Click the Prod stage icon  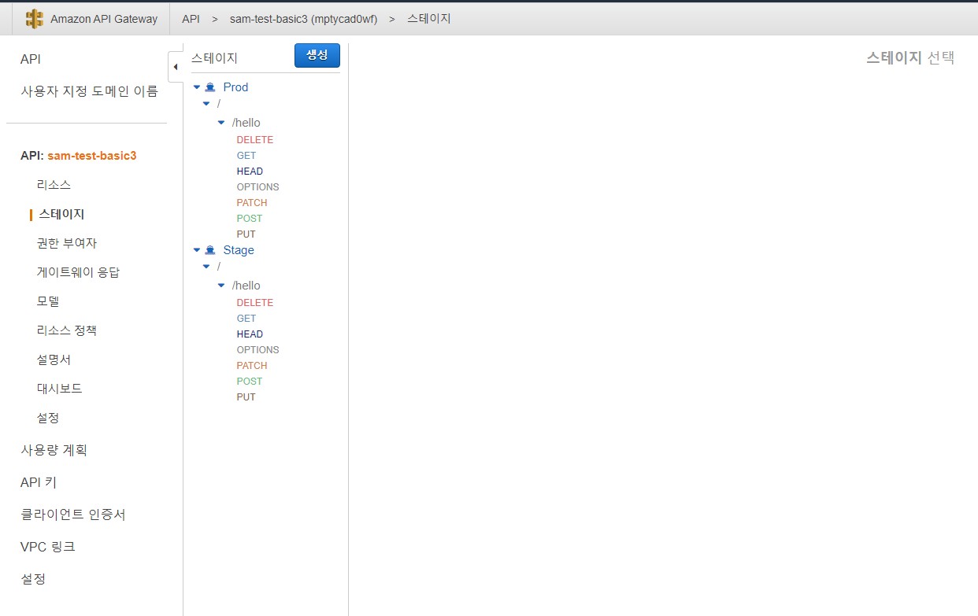point(210,87)
